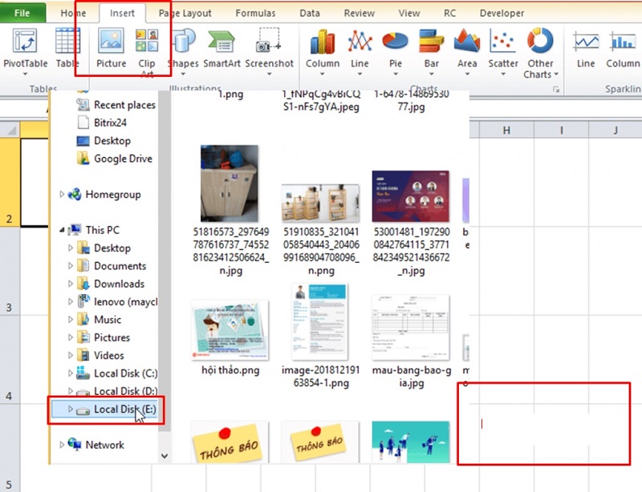Screen dimensions: 642x492
Task: Open Clip Art from the ribbon
Action: 147,47
